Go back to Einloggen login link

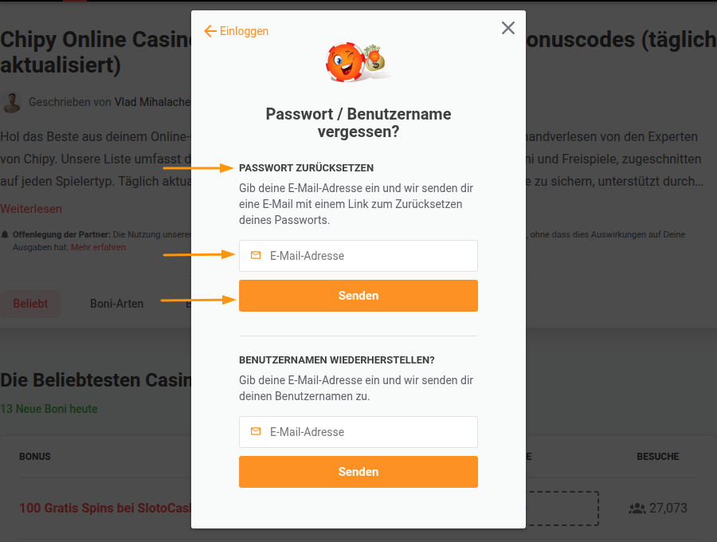click(244, 31)
